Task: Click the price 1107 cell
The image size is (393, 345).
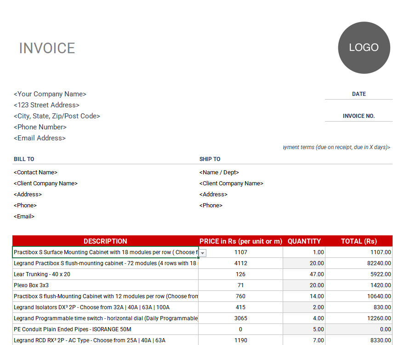Action: coord(240,252)
